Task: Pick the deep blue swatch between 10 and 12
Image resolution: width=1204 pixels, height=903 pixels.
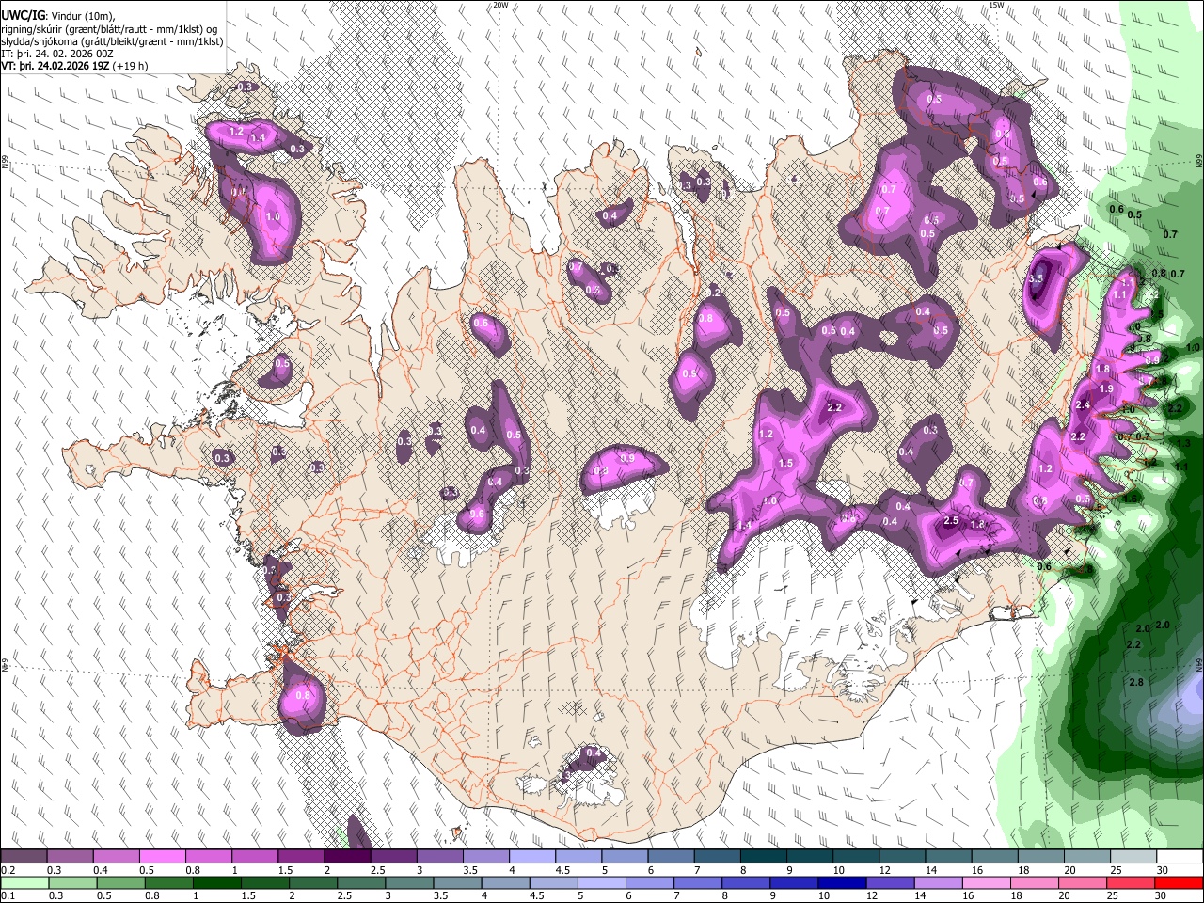Action: coord(841,883)
